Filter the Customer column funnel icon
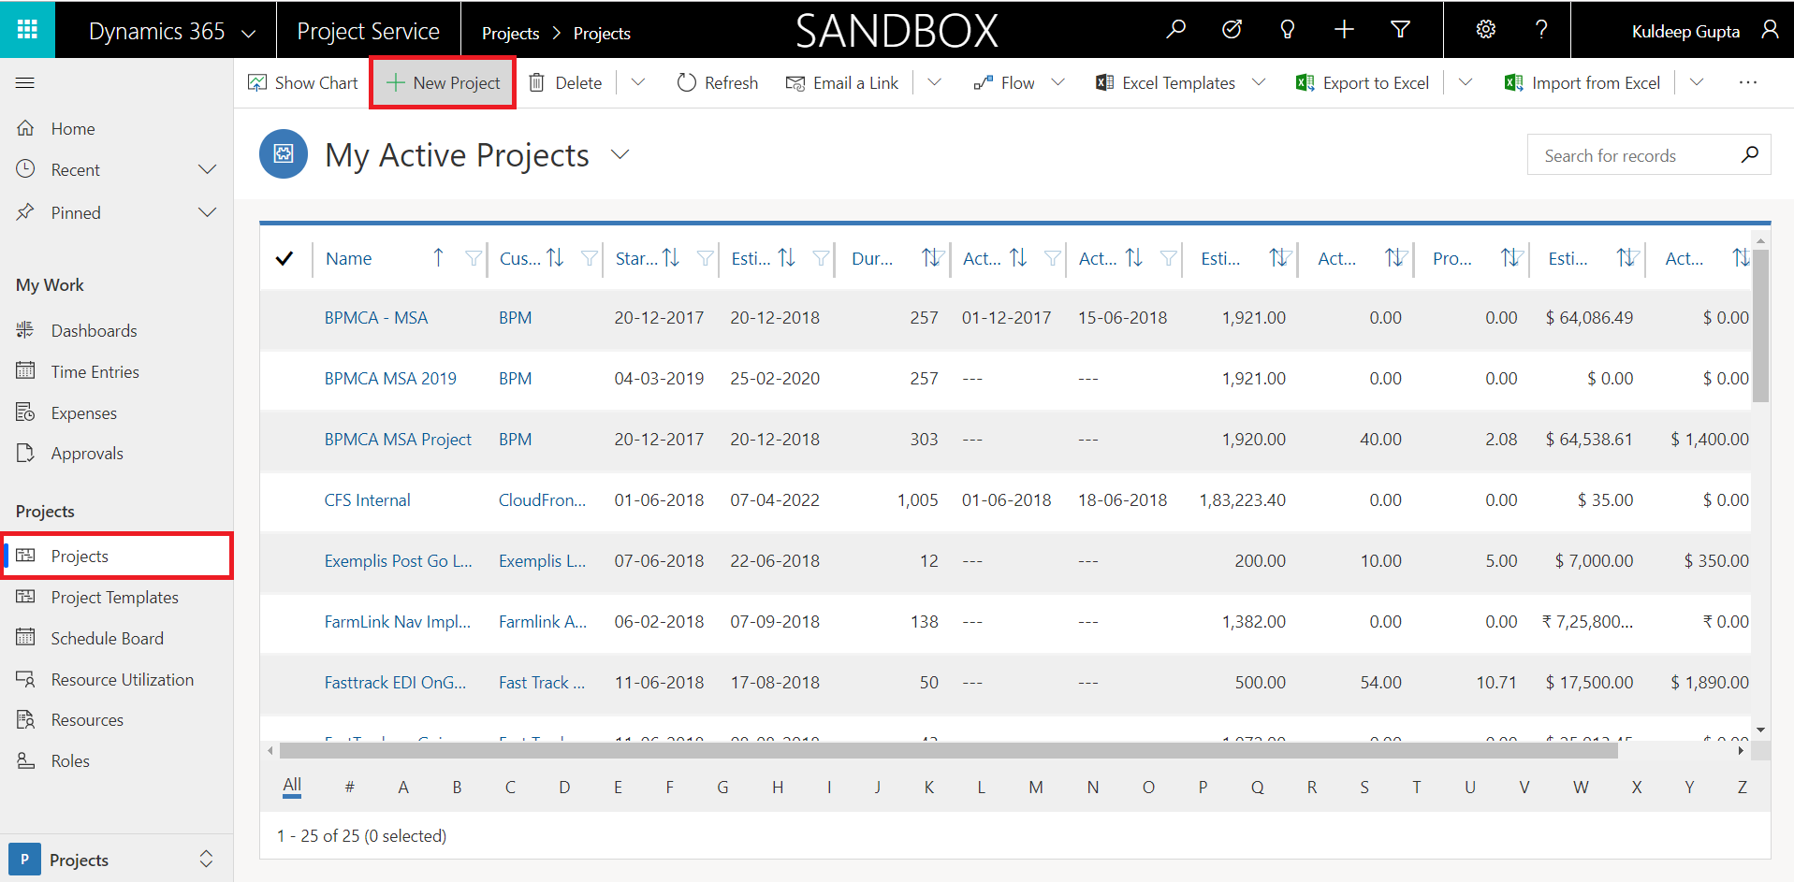Image resolution: width=1794 pixels, height=882 pixels. click(x=589, y=258)
